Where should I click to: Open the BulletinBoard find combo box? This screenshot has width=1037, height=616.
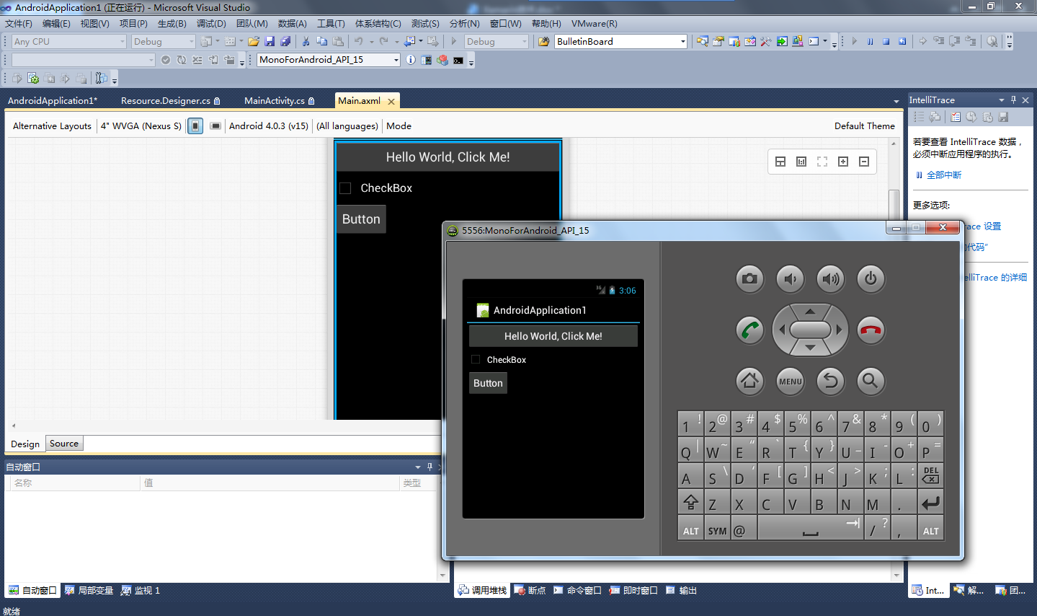coord(620,42)
